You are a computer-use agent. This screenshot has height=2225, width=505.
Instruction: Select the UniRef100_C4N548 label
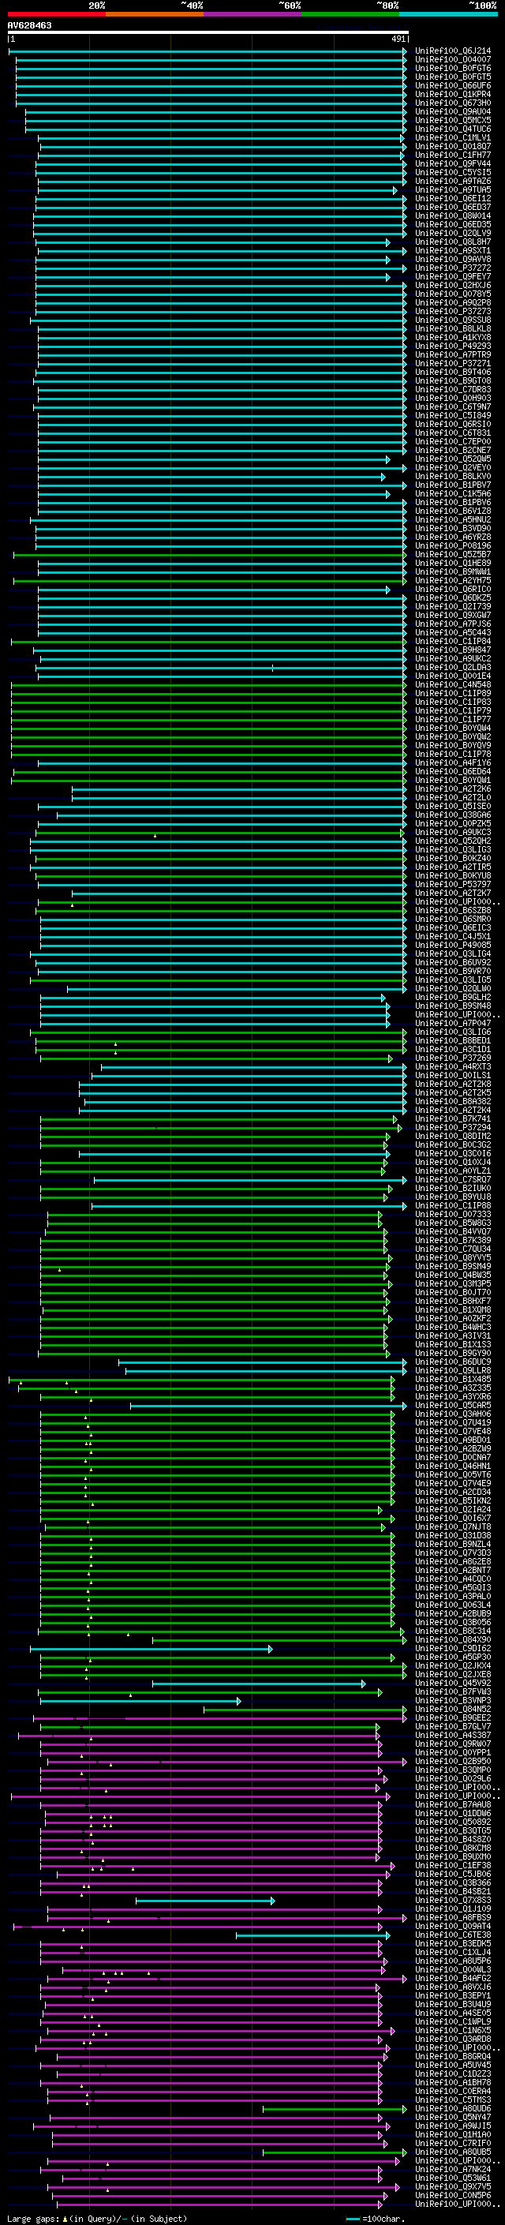pos(453,685)
